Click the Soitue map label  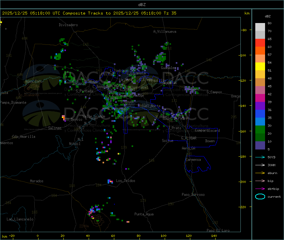(x=168, y=141)
